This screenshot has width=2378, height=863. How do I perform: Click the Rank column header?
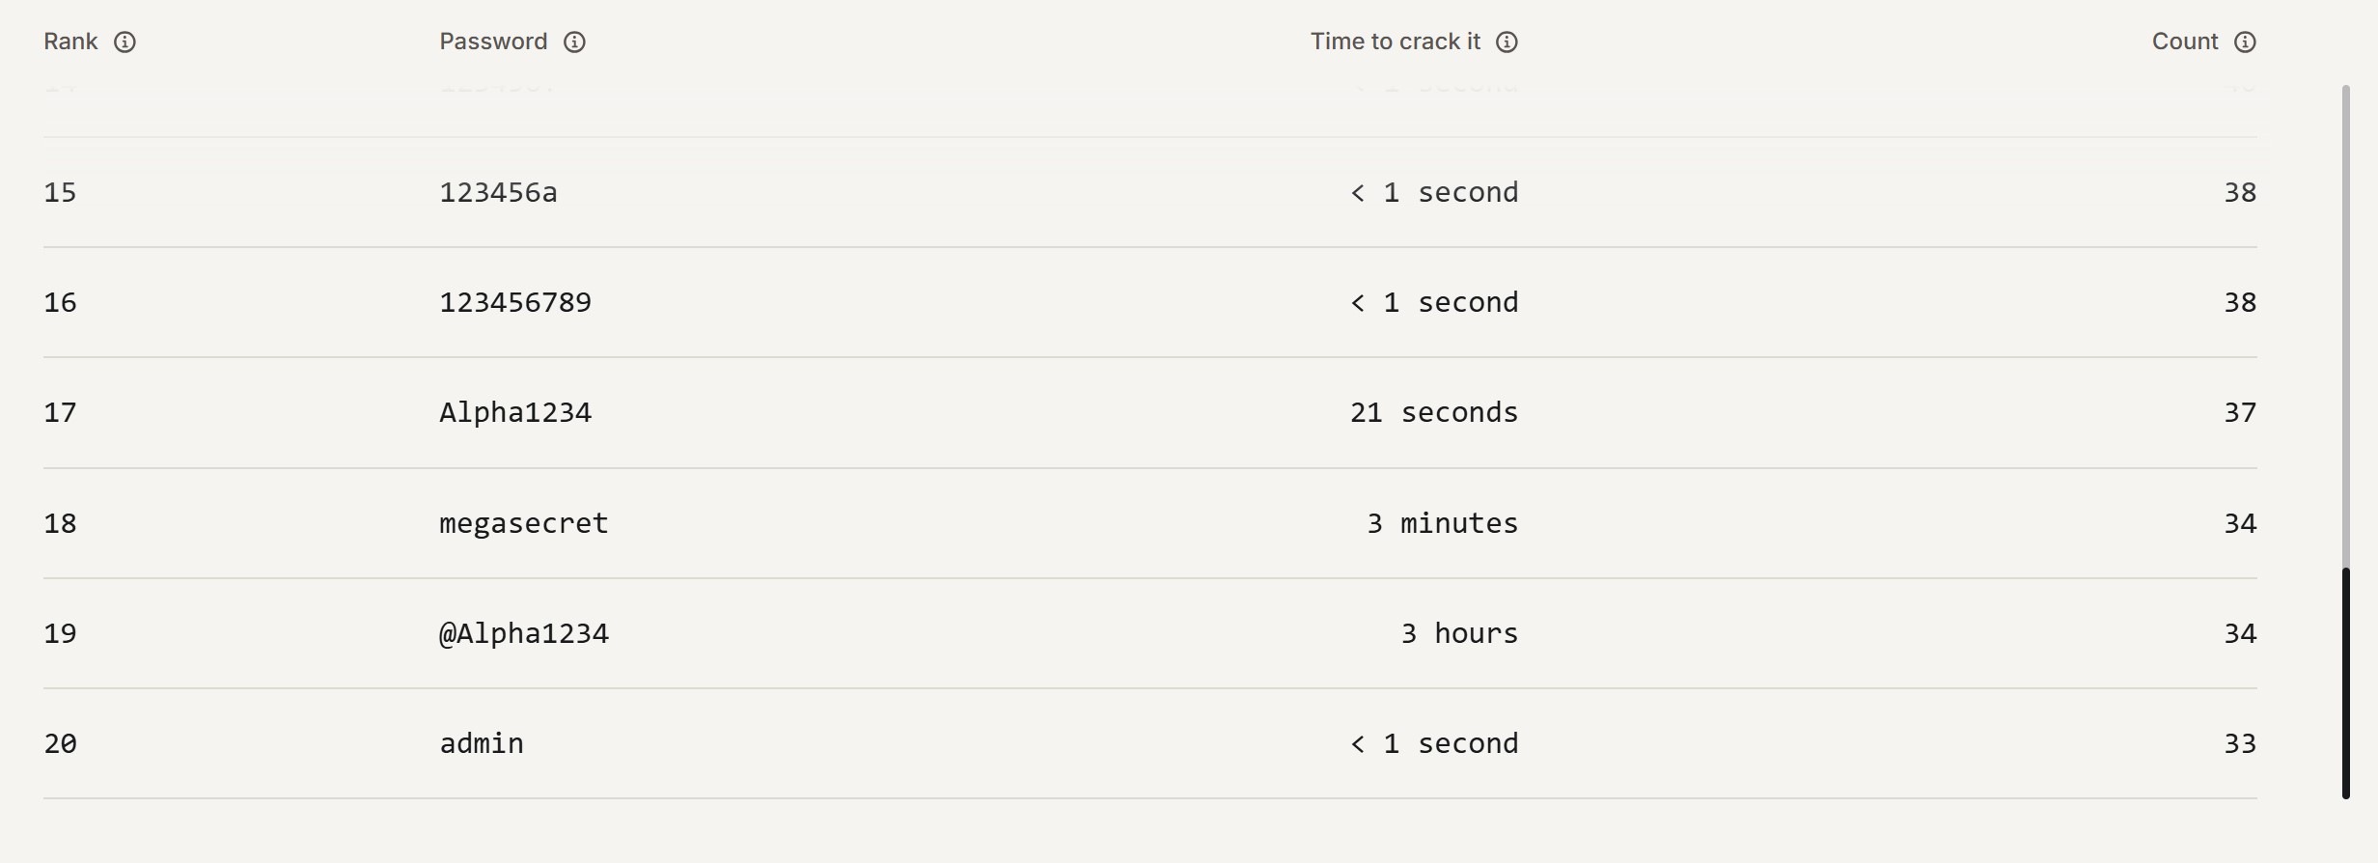(x=70, y=42)
